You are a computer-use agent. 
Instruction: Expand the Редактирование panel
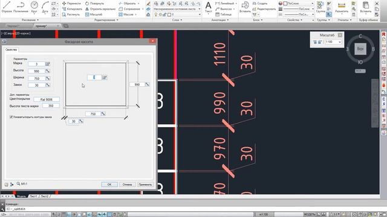(x=106, y=20)
